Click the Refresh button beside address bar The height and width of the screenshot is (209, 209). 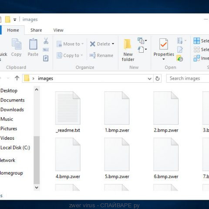158,78
